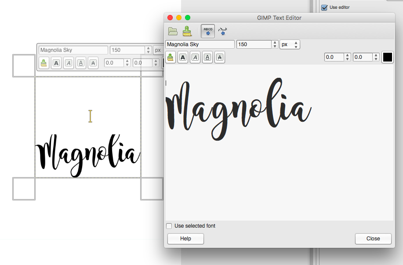The image size is (403, 265).
Task: Click the Help button
Action: [x=185, y=239]
